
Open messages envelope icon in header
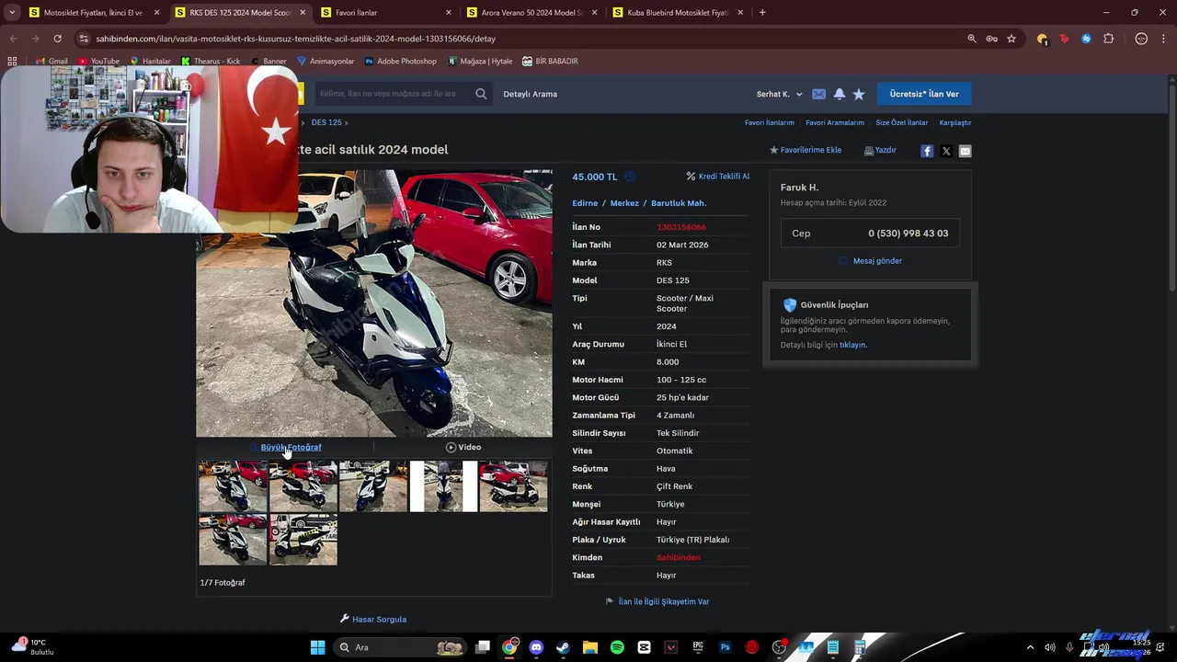(818, 94)
